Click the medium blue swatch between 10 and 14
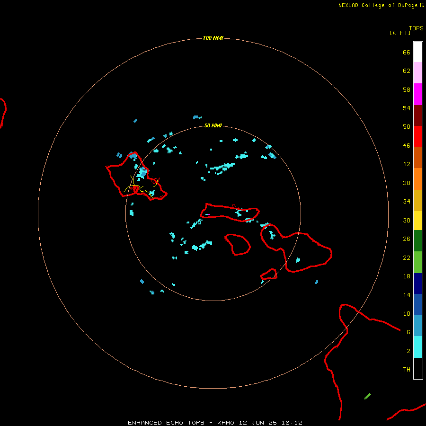The height and width of the screenshot is (426, 426). tap(418, 304)
